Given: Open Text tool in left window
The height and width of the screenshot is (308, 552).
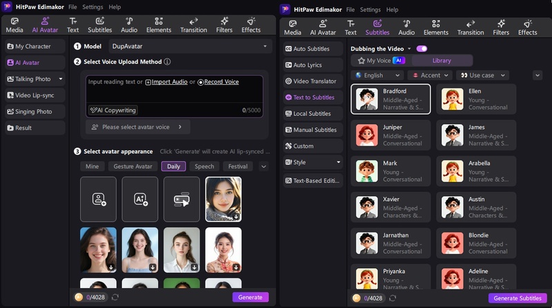Looking at the screenshot, I should coord(73,26).
